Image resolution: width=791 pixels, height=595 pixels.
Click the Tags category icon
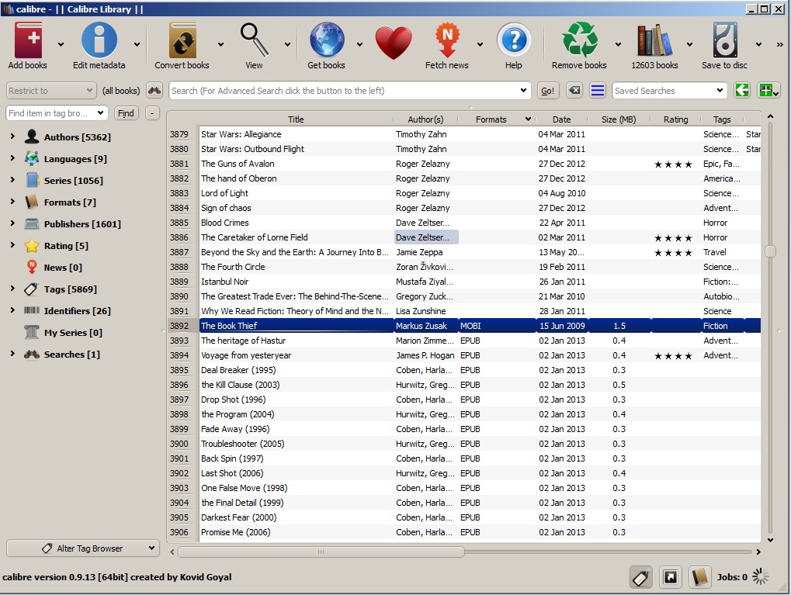[x=31, y=289]
